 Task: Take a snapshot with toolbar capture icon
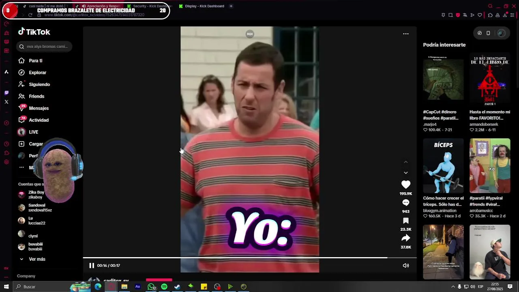pos(450,15)
